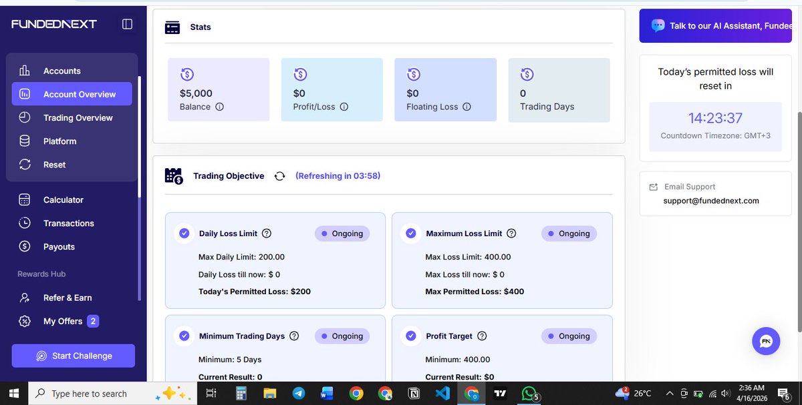Click the Platform database icon
The width and height of the screenshot is (802, 405).
point(25,141)
